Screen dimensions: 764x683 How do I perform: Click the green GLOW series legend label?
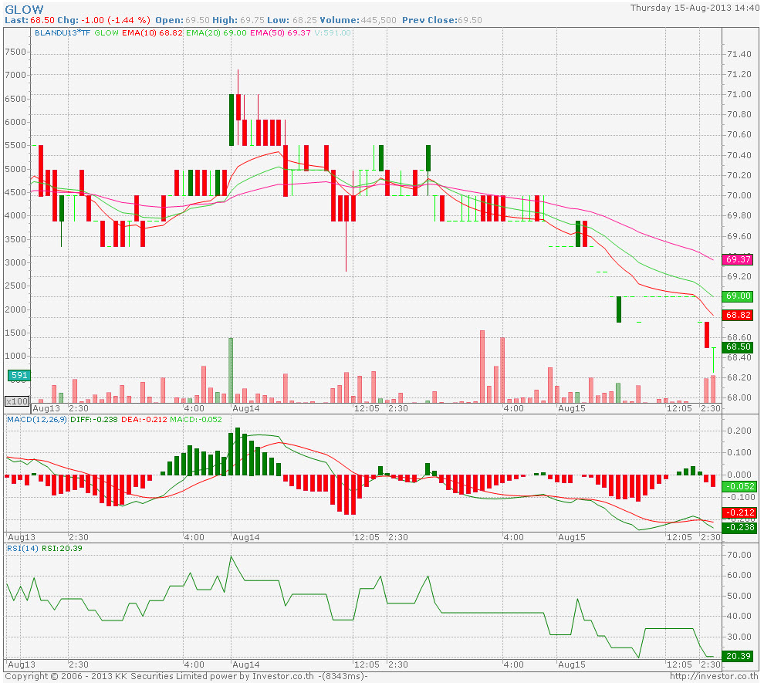point(106,32)
